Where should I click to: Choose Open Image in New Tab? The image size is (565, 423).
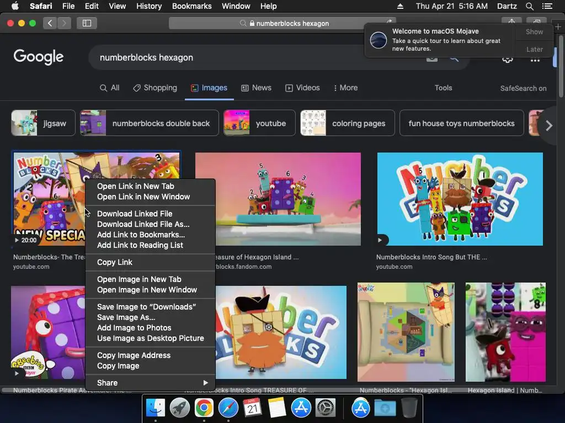[150, 279]
